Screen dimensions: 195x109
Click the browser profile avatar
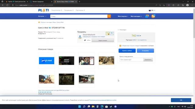point(187,5)
